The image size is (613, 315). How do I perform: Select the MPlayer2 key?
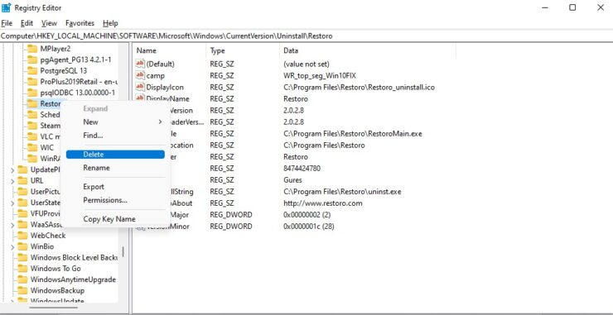tap(55, 49)
